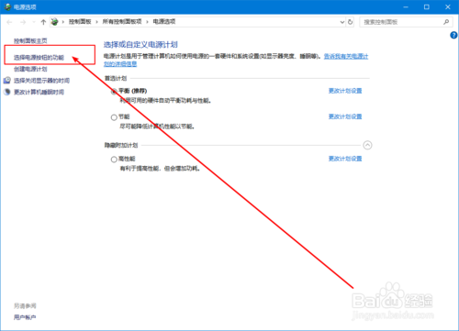Click the display icon beside 选择关闭显示器的时间
Image resolution: width=459 pixels, height=331 pixels.
7,81
